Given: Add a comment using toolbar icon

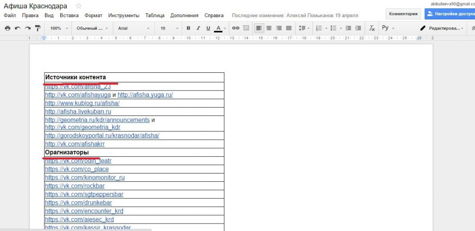Looking at the screenshot, I should pyautogui.click(x=246, y=28).
